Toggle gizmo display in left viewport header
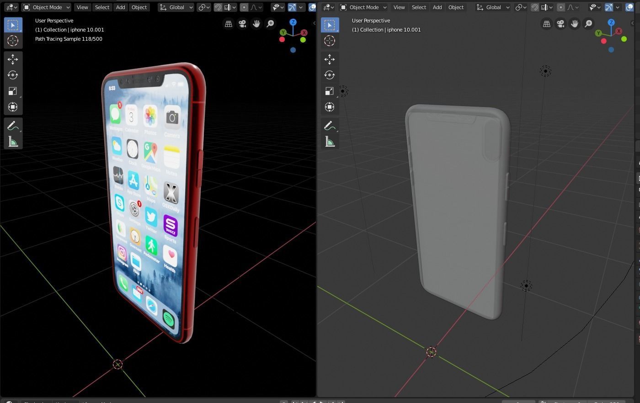Image resolution: width=640 pixels, height=403 pixels. point(292,7)
